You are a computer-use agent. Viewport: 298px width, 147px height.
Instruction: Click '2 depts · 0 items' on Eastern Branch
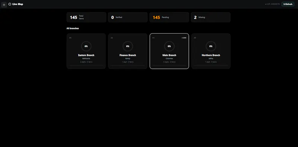click(86, 62)
